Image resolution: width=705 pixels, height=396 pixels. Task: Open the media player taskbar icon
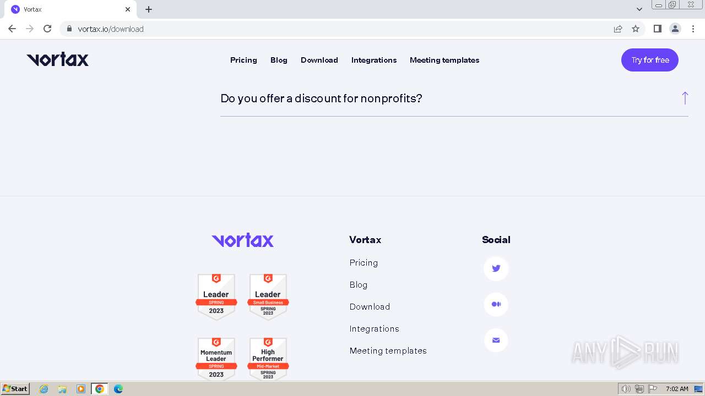[81, 389]
